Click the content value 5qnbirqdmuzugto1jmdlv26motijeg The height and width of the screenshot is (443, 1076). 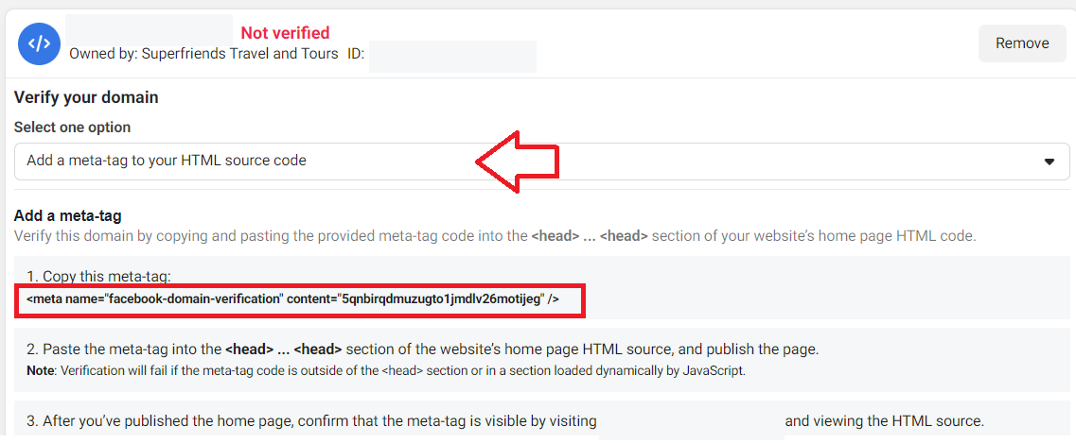click(438, 299)
